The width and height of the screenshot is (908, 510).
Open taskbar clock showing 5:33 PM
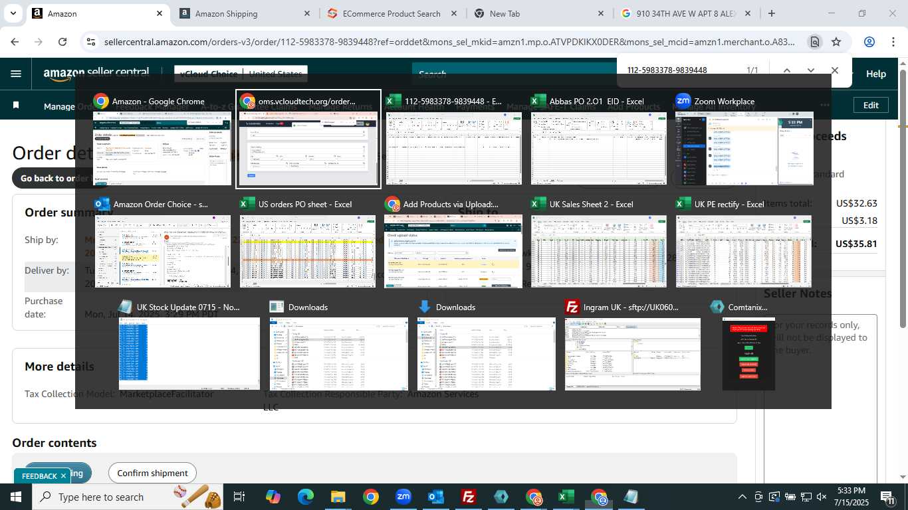click(x=851, y=497)
